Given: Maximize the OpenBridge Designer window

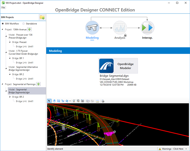Looking at the screenshot, I should click(x=177, y=3).
